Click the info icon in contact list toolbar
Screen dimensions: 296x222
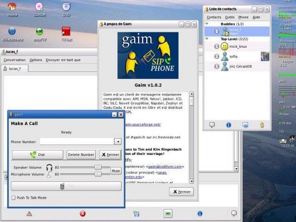click(x=229, y=125)
